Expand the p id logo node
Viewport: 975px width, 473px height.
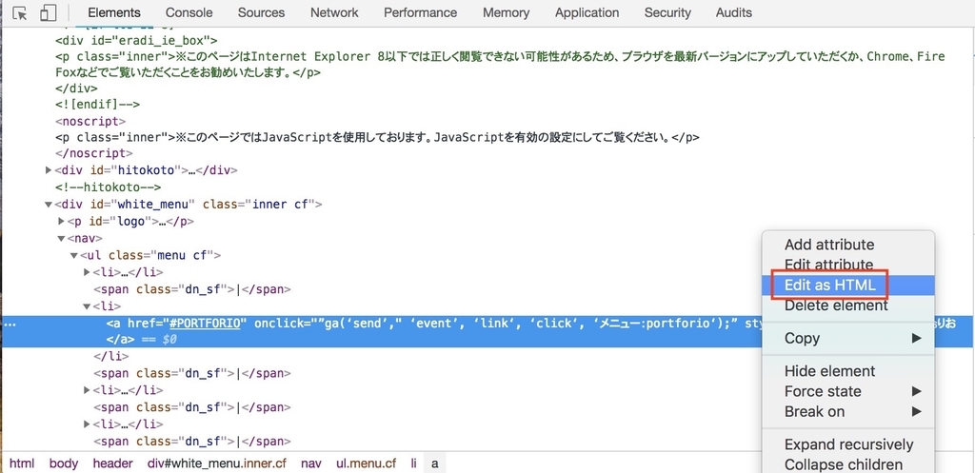pyautogui.click(x=62, y=221)
